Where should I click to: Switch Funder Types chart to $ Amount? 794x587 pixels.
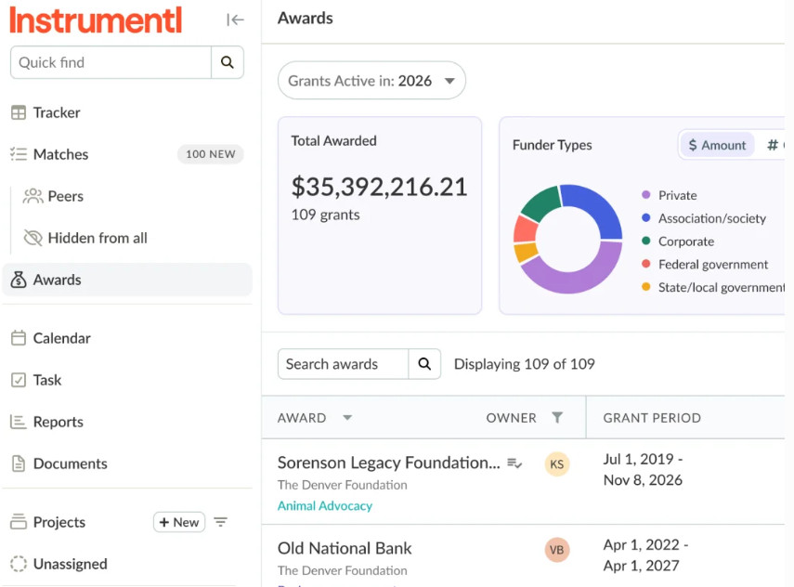[717, 146]
